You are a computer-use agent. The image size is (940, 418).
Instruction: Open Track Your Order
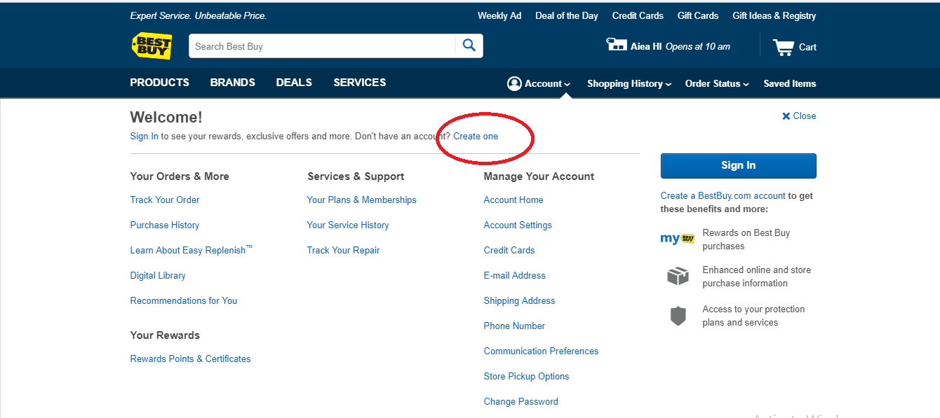pyautogui.click(x=165, y=200)
